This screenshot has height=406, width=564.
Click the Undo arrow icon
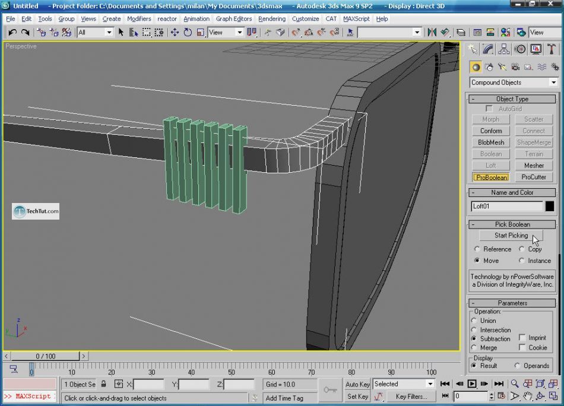pyautogui.click(x=12, y=33)
